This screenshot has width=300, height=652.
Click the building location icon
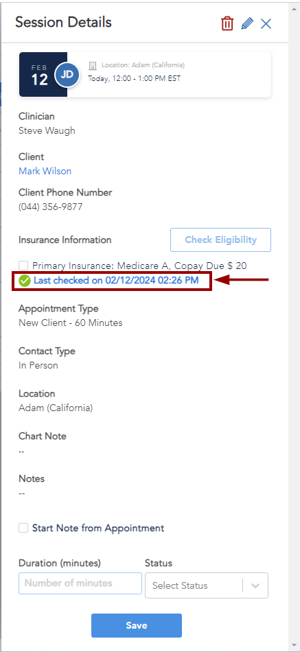tap(93, 66)
